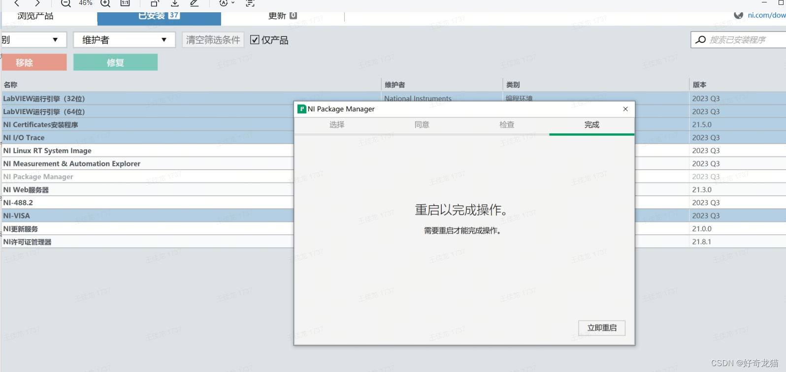Close the NI Package Manager dialog
Screen dimensions: 786x372
click(625, 109)
